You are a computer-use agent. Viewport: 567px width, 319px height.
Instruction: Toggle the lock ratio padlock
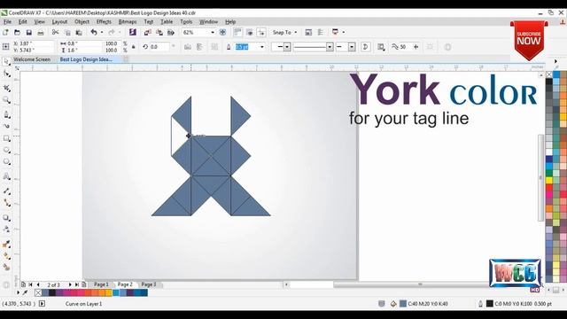click(x=134, y=47)
